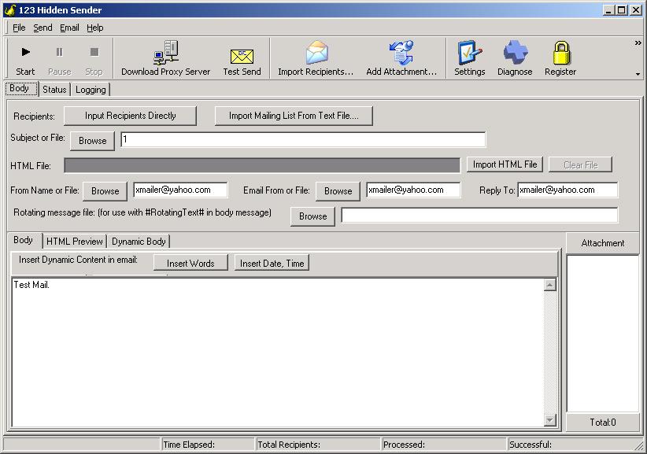Image resolution: width=647 pixels, height=454 pixels.
Task: Select the top Body tab
Action: point(20,88)
